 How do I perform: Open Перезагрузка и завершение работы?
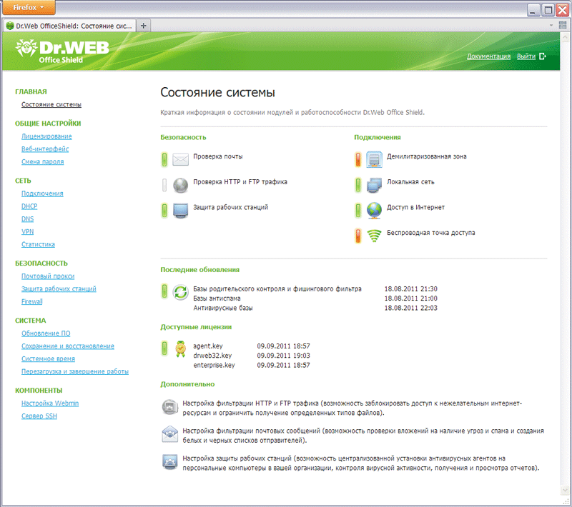75,371
